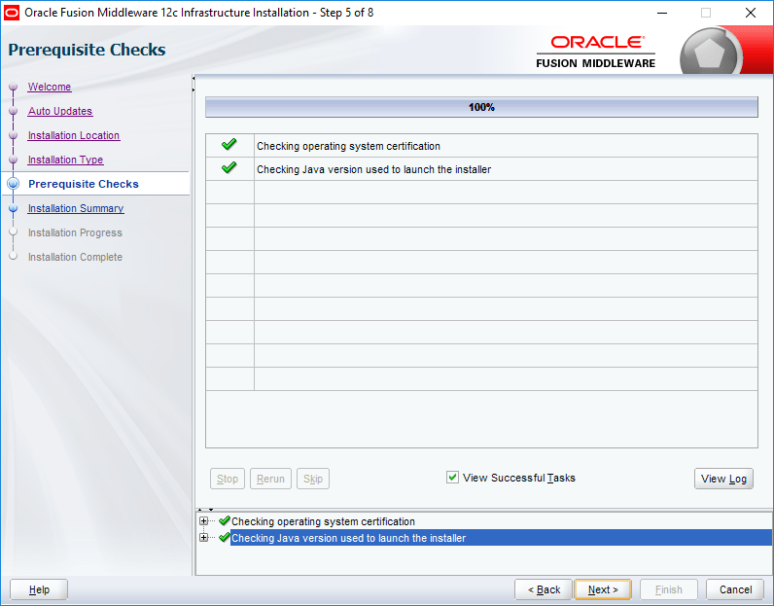
Task: Click the Skip button
Action: click(x=313, y=479)
